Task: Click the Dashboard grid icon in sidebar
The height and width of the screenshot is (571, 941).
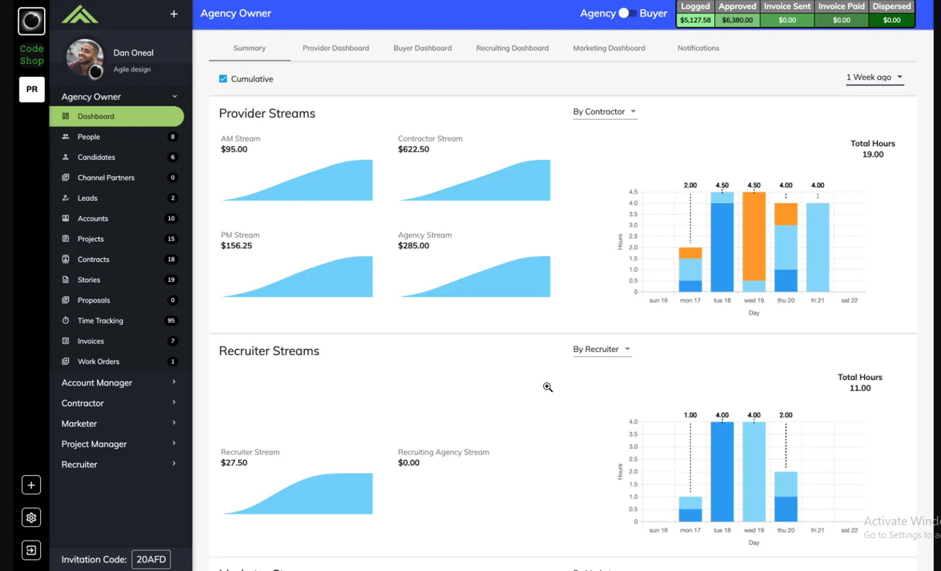Action: pyautogui.click(x=66, y=116)
